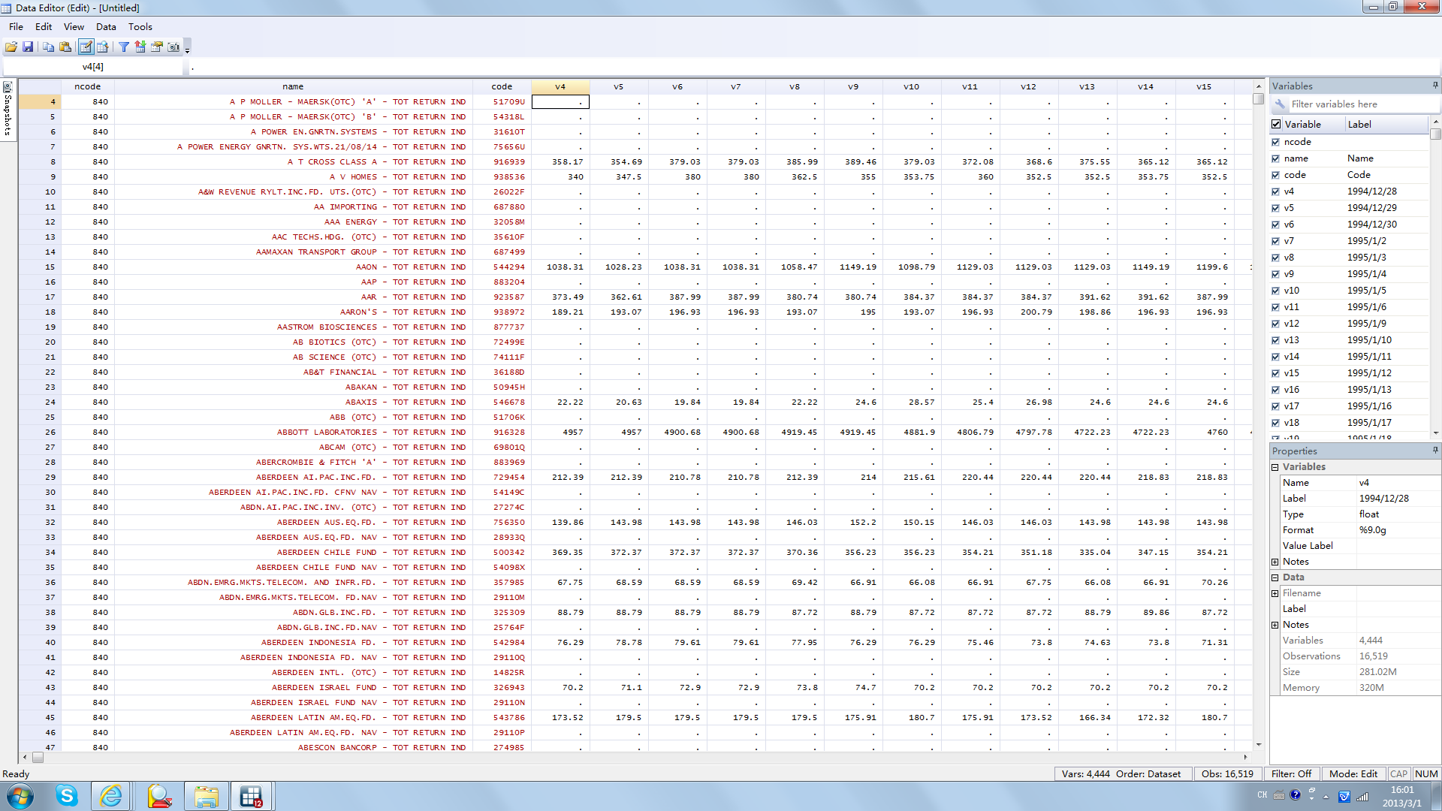The width and height of the screenshot is (1442, 811).
Task: Click the Open file toolbar icon
Action: 11,47
